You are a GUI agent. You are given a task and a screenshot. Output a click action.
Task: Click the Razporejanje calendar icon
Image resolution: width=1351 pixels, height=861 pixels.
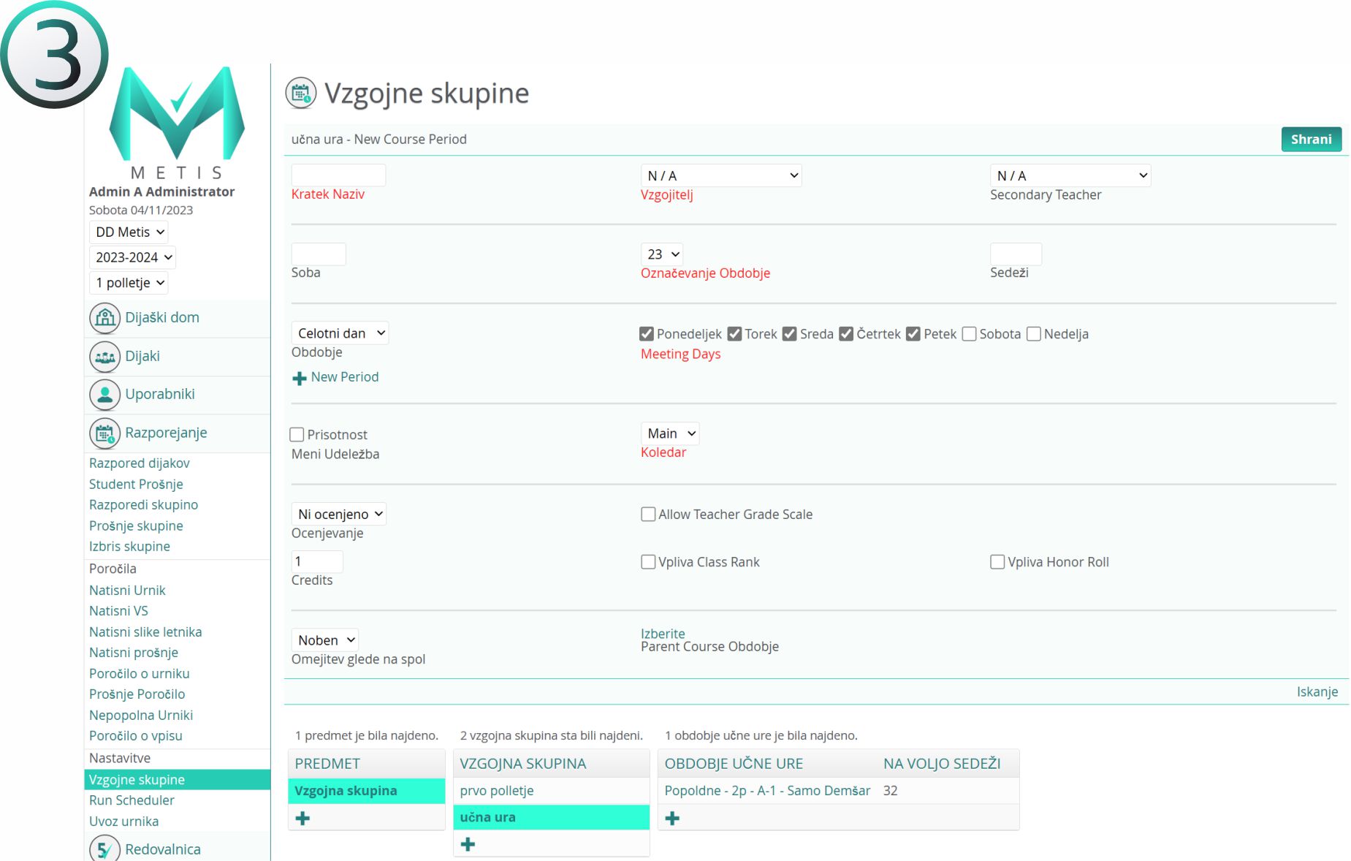pyautogui.click(x=104, y=433)
